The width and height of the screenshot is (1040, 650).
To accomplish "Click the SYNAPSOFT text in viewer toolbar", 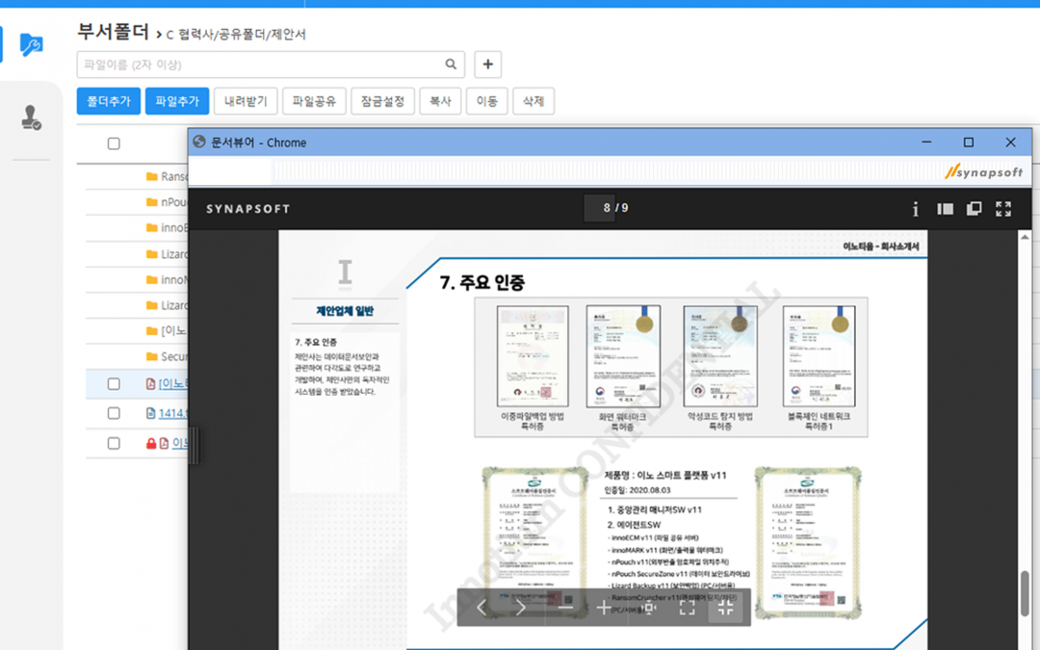I will tap(248, 209).
